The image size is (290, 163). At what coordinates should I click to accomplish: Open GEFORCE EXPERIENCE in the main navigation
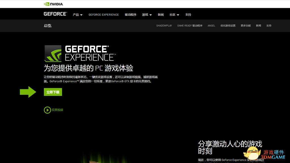(x=104, y=15)
